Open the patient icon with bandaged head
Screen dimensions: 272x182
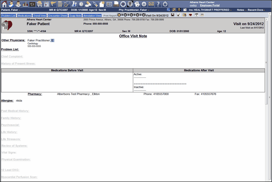click(x=11, y=4)
